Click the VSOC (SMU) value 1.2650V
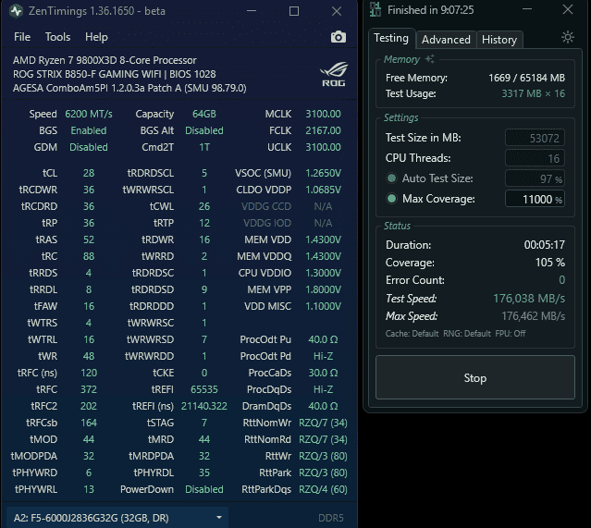This screenshot has width=591, height=528. (323, 173)
